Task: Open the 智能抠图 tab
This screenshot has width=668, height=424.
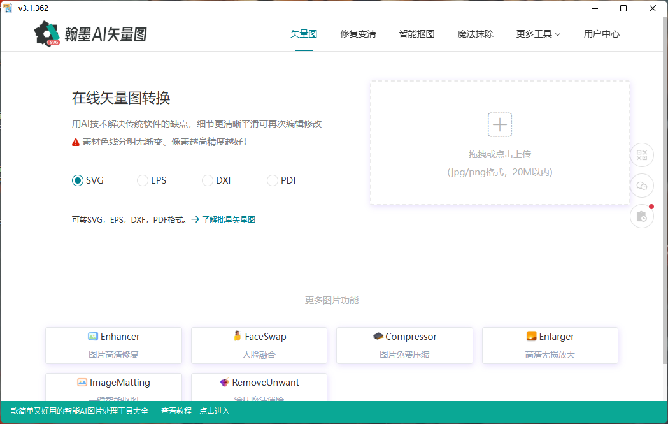Action: [416, 34]
